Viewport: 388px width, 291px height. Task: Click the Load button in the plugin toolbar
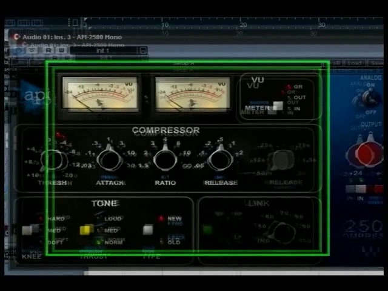point(354,63)
